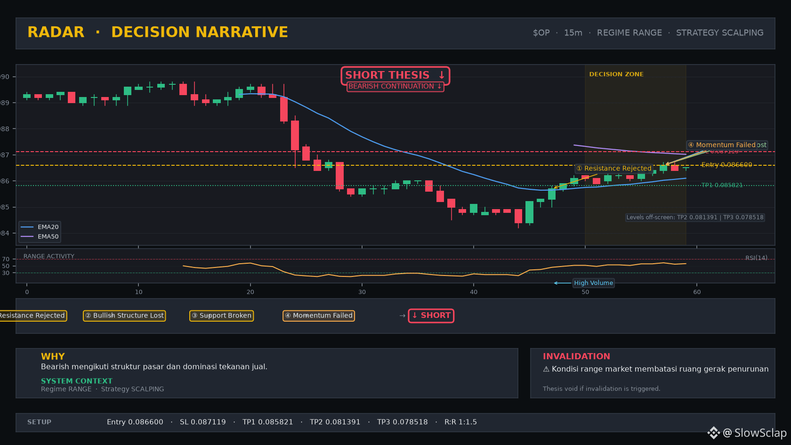Click the Resistance Rejected annotation on the chart
The image size is (791, 445).
(614, 169)
